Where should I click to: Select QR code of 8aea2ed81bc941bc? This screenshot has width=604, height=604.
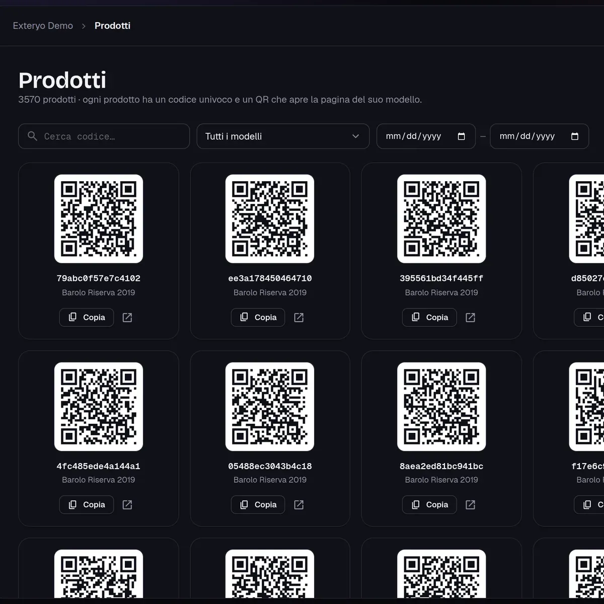click(x=441, y=407)
